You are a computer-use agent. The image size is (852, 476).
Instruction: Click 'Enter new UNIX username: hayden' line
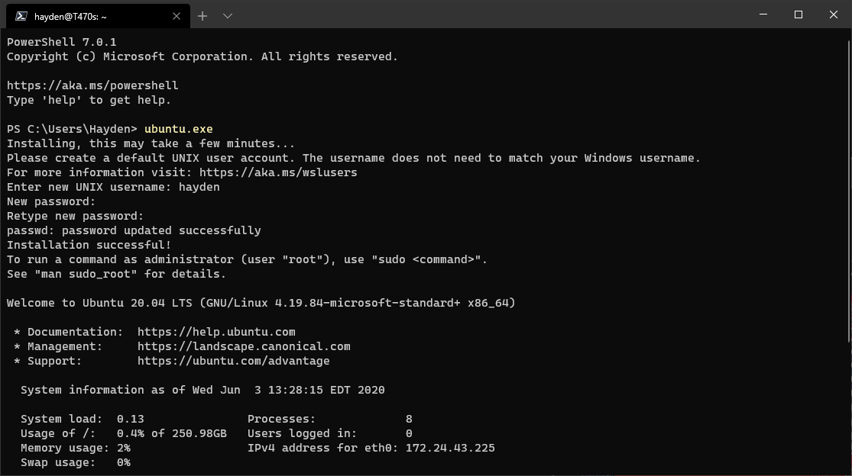click(113, 187)
